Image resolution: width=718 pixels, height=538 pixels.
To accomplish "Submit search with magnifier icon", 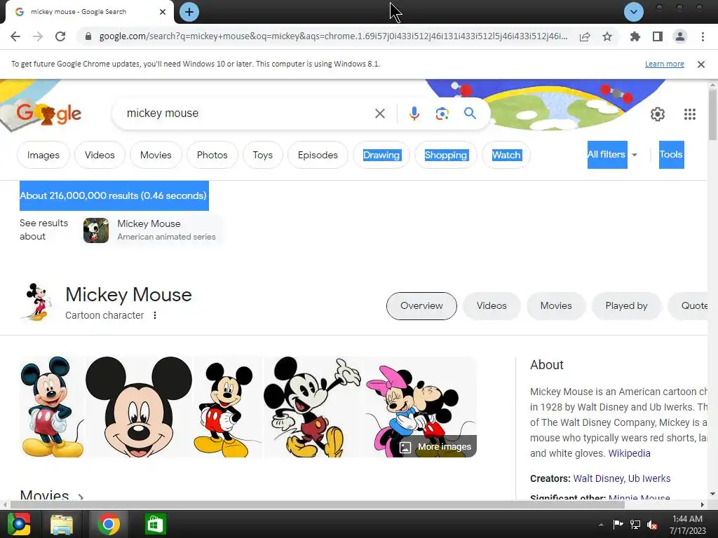I will point(470,113).
